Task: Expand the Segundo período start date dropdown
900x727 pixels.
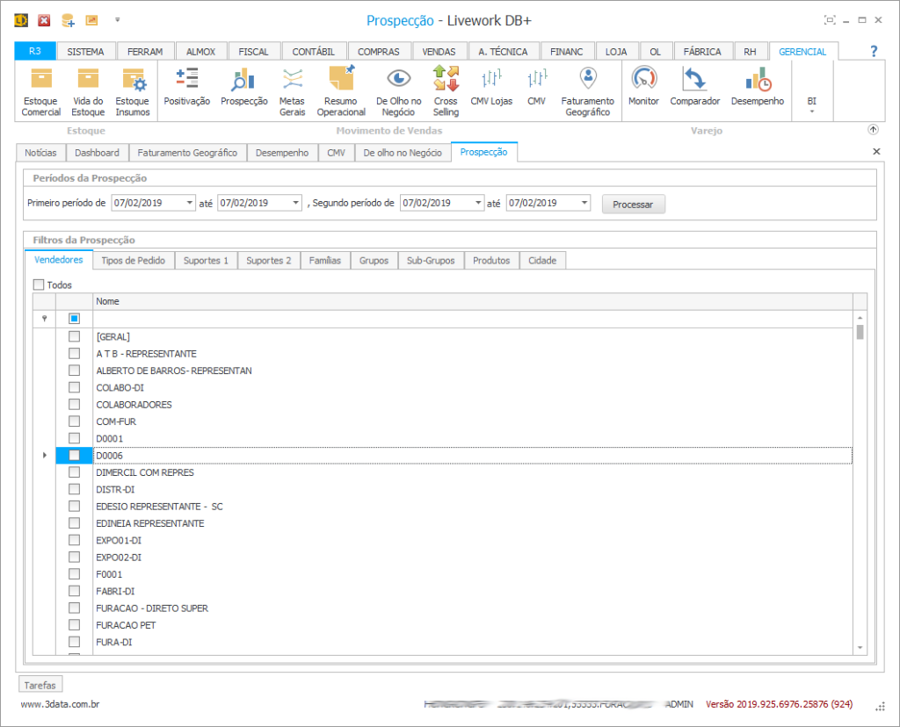Action: [x=478, y=204]
